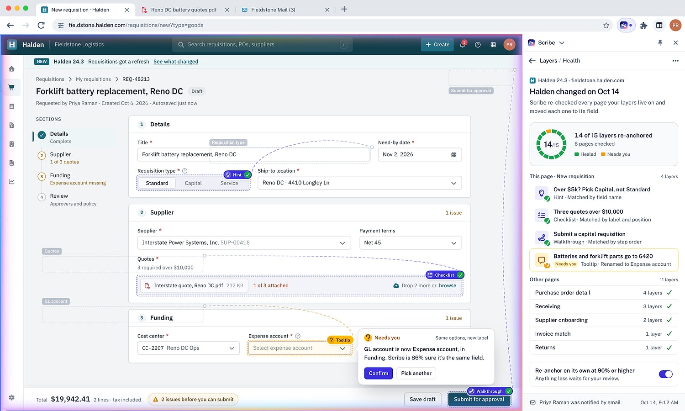Open the PR user avatar in Halden header
The image size is (685, 411).
pyautogui.click(x=509, y=45)
